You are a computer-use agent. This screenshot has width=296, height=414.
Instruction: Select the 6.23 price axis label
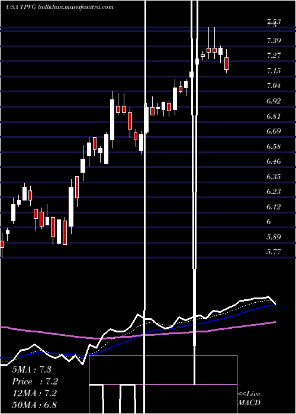tap(274, 192)
